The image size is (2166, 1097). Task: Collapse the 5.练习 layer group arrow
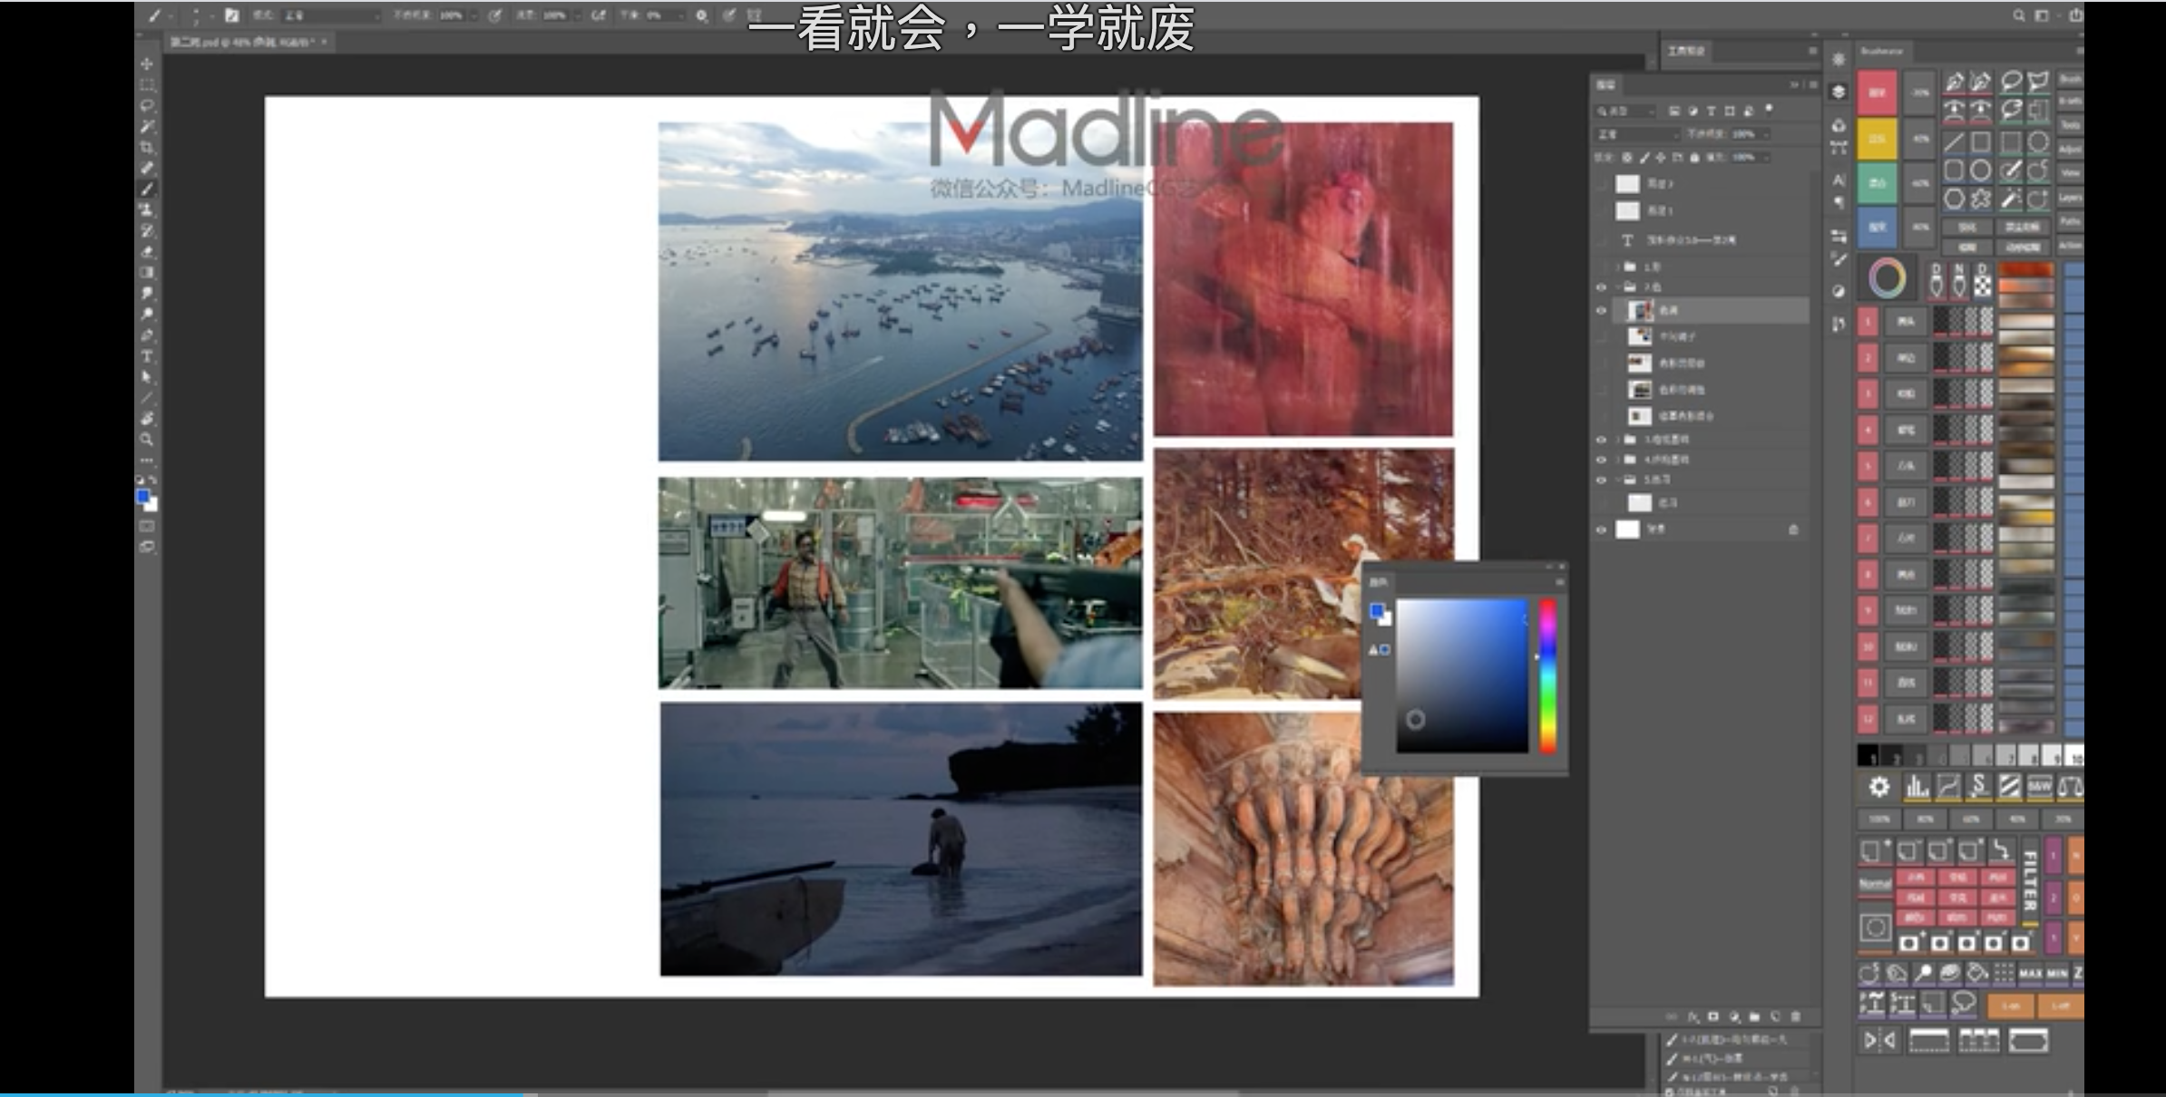pyautogui.click(x=1617, y=481)
